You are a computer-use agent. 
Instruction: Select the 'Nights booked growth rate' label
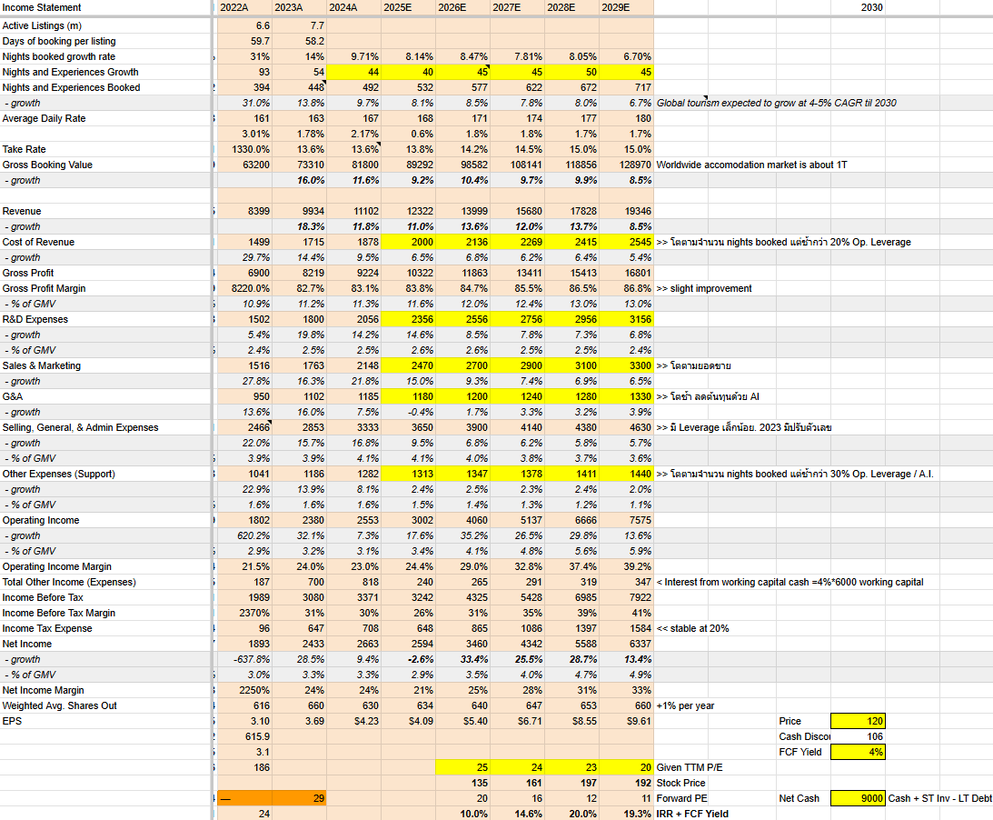(x=59, y=56)
